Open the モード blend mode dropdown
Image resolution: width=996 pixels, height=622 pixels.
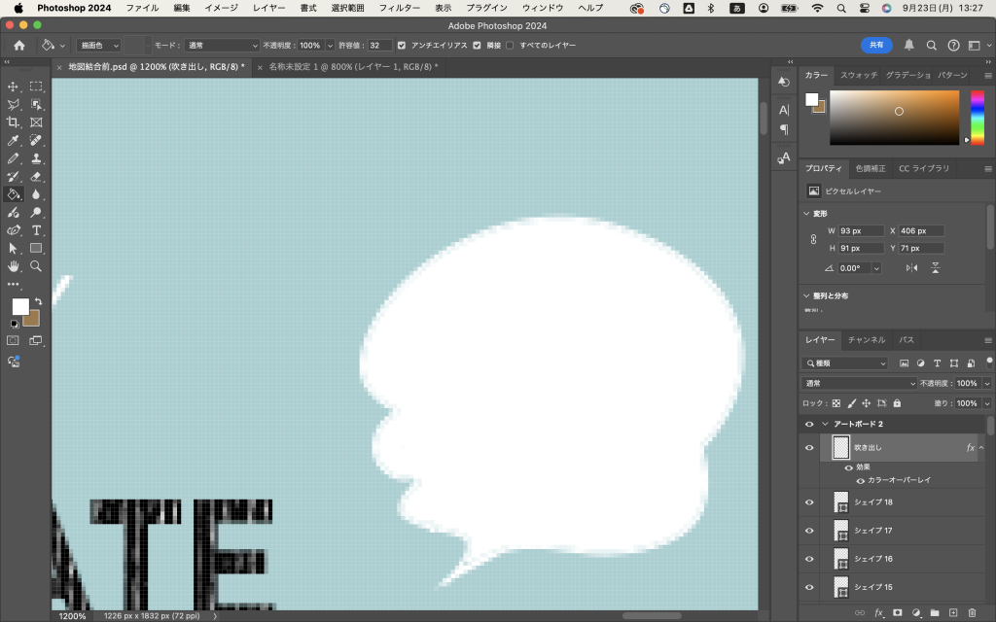coord(223,46)
